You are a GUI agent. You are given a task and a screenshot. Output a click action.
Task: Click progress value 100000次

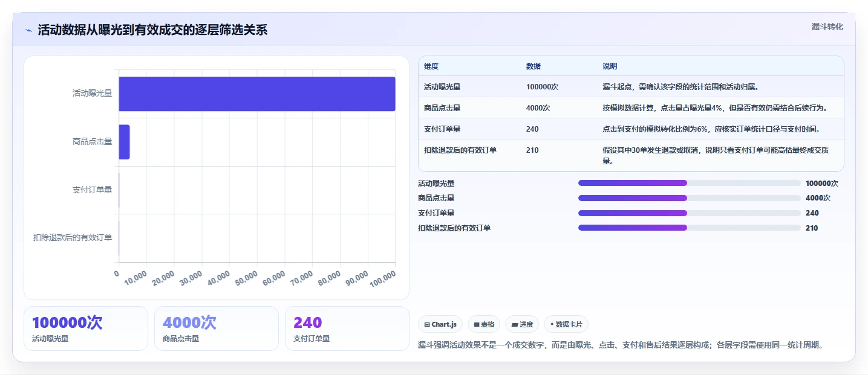(x=821, y=183)
